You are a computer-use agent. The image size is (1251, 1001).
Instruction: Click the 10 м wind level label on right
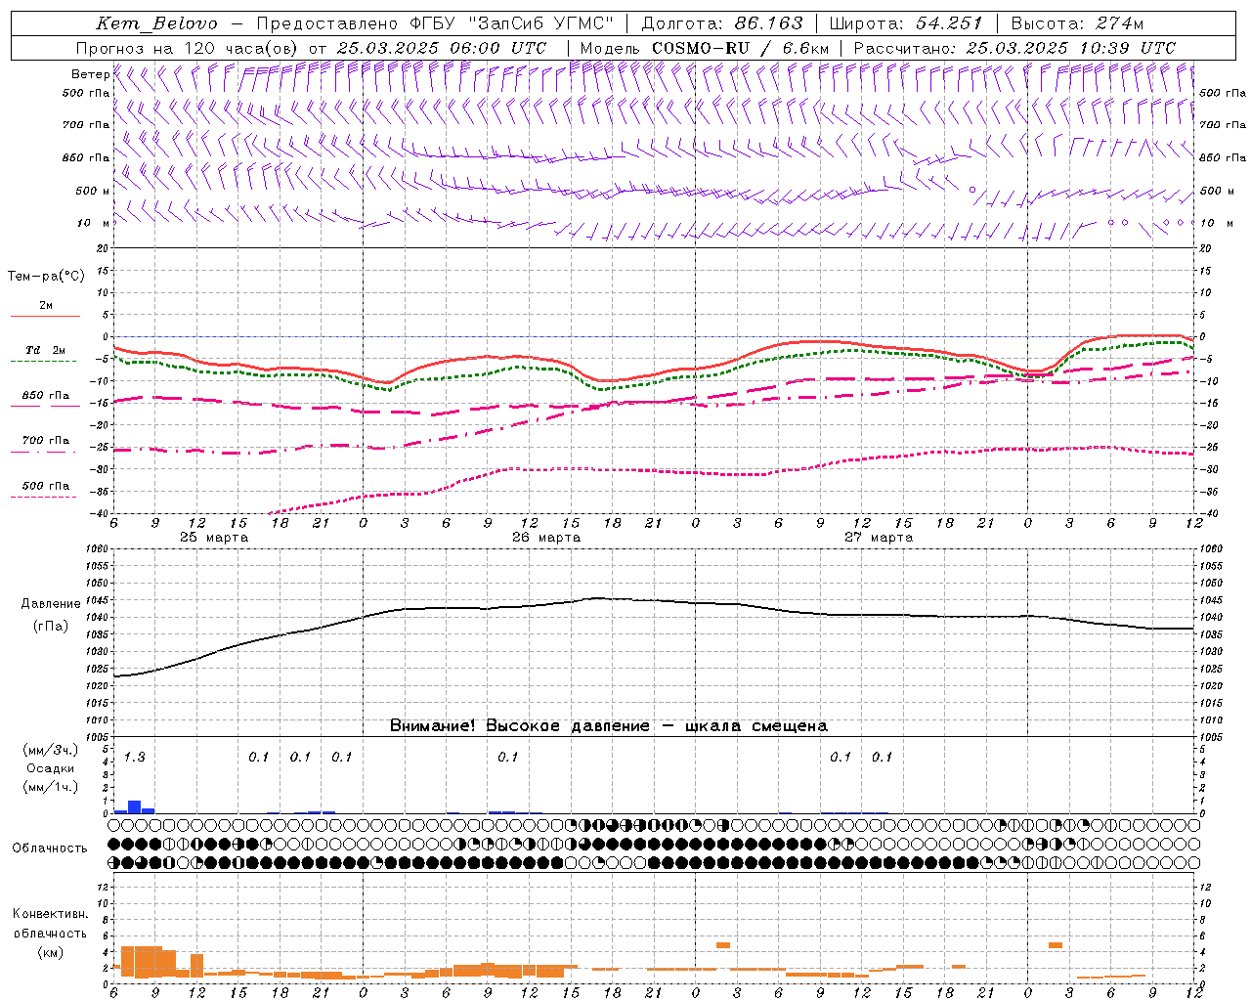point(1215,223)
